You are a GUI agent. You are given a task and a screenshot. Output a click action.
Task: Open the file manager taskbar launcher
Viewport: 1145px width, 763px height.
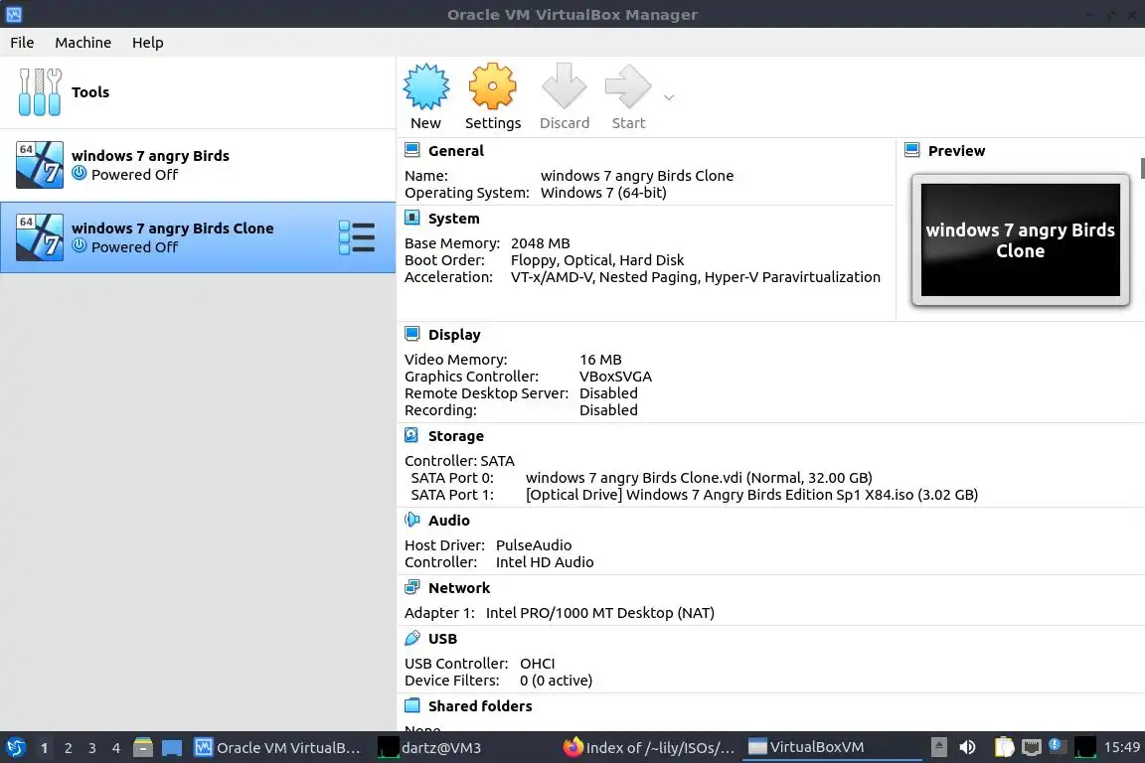(142, 748)
